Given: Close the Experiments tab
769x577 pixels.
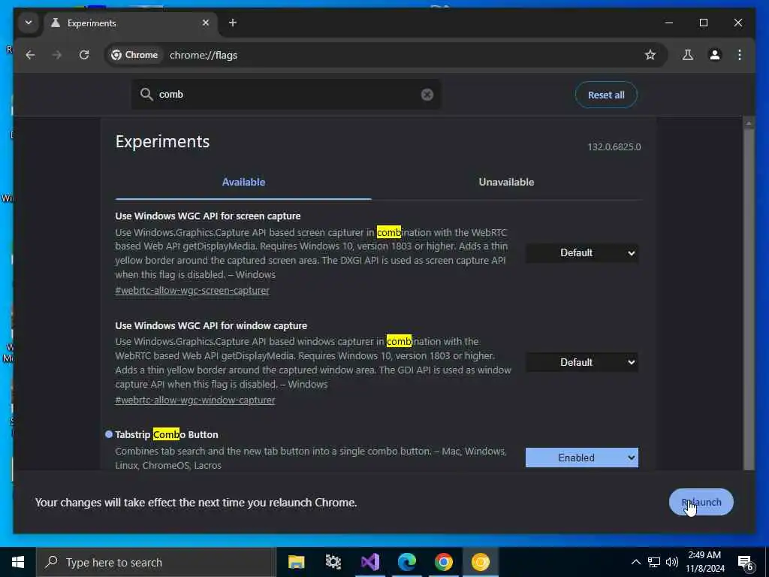Looking at the screenshot, I should coord(206,23).
